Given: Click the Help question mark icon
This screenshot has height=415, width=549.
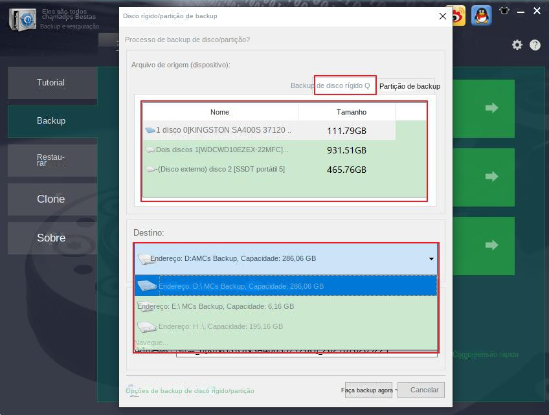Looking at the screenshot, I should pos(535,45).
